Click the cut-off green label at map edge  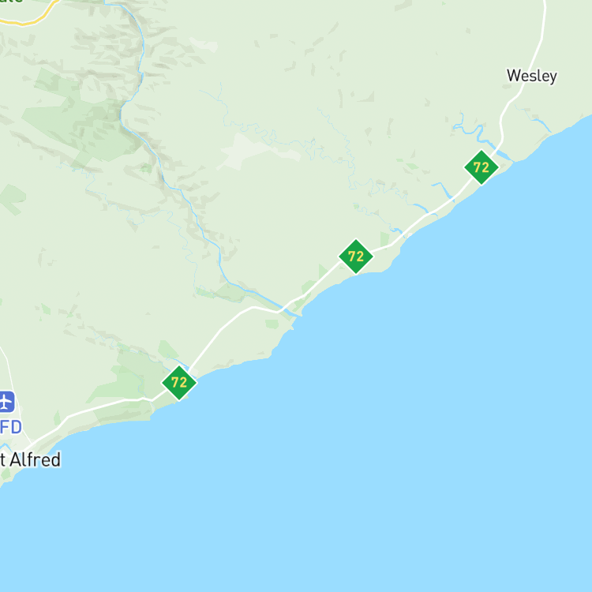(11, 2)
